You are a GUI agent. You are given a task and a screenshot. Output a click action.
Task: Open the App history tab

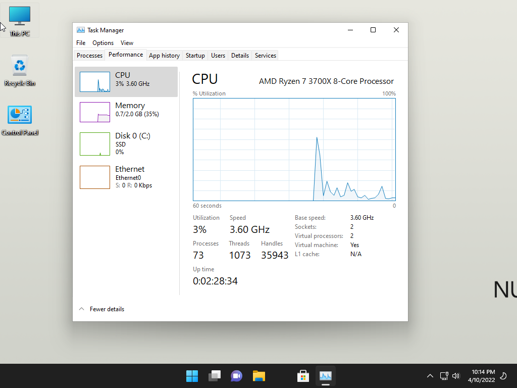[x=164, y=56]
